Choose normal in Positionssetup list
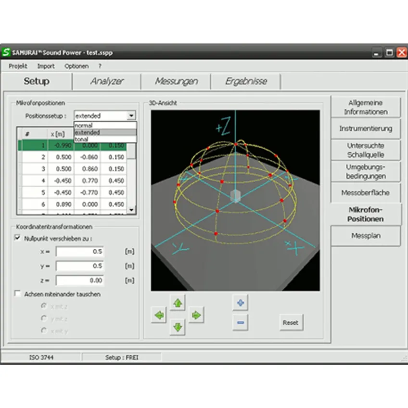 (105, 126)
